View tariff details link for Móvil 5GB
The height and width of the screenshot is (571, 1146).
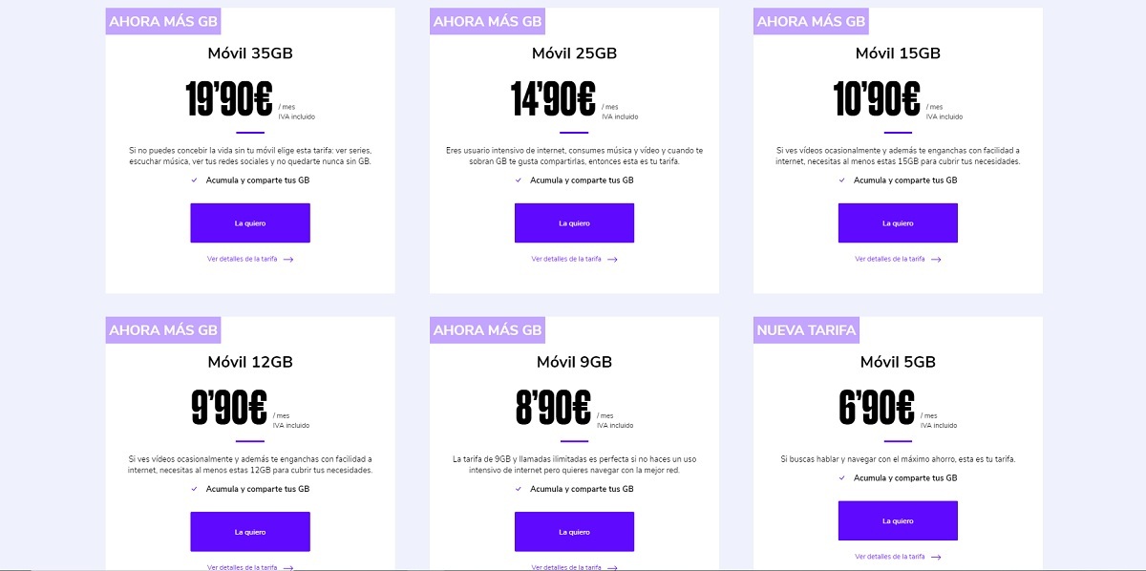[x=890, y=557]
